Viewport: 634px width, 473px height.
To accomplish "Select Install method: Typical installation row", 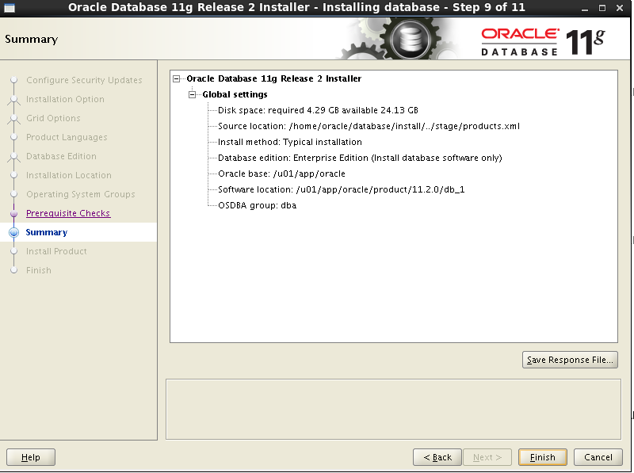I will pos(290,142).
